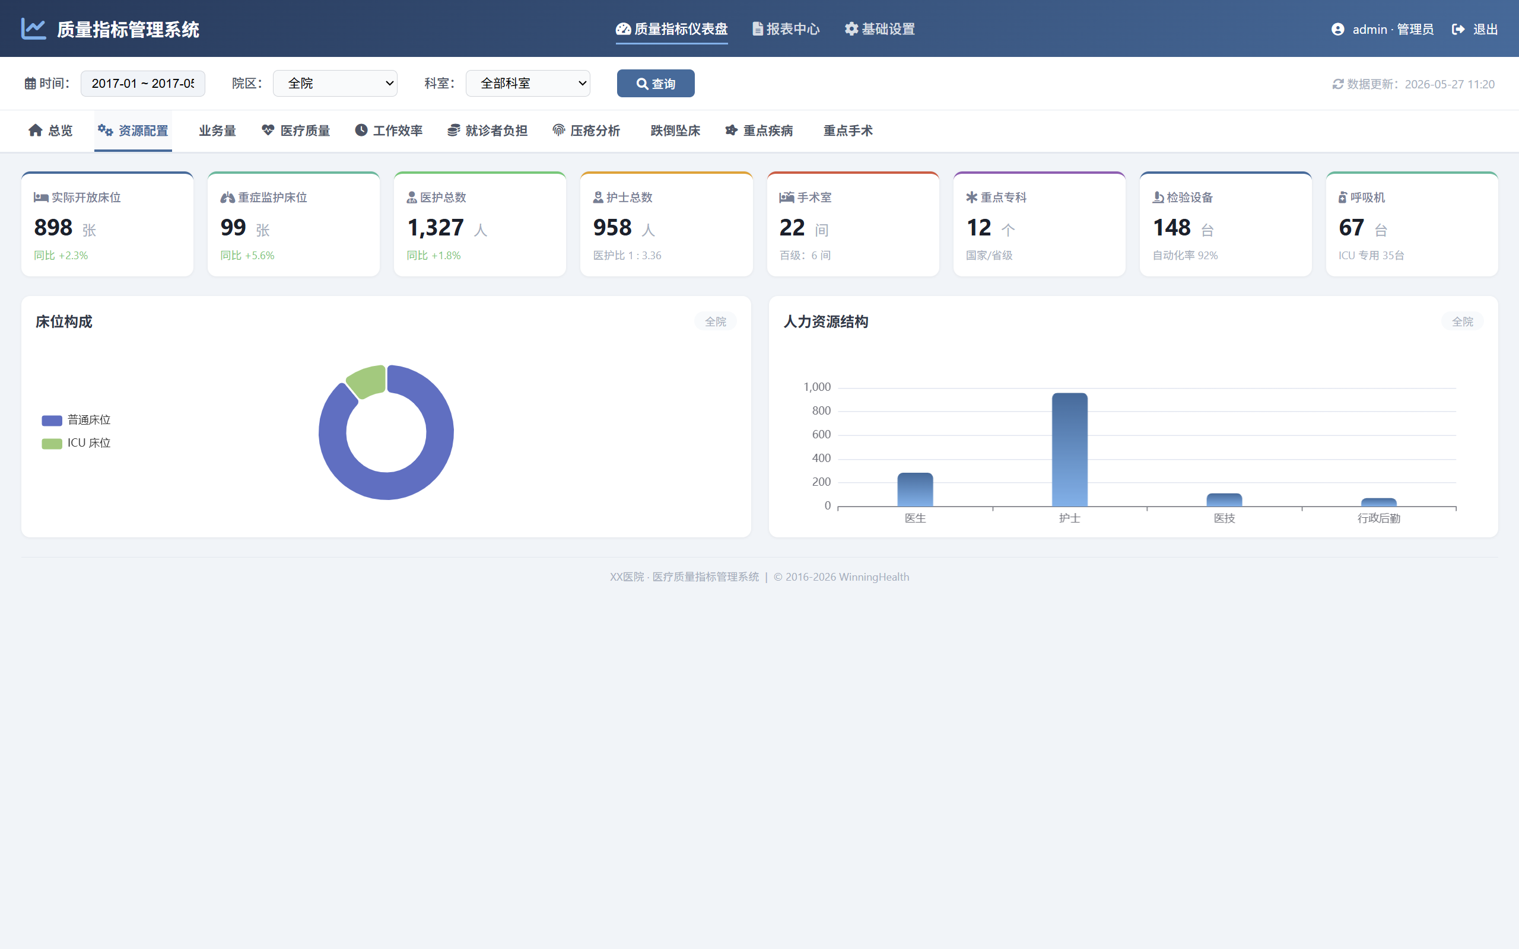Open the 基础设置 navigation item

[879, 29]
